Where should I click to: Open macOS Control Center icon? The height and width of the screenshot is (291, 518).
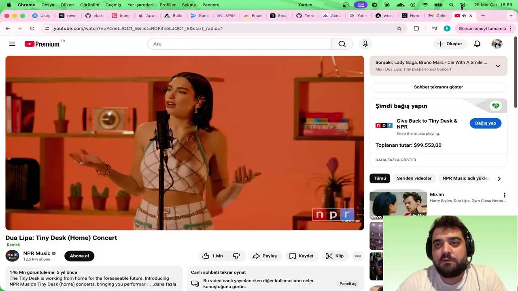(x=463, y=5)
